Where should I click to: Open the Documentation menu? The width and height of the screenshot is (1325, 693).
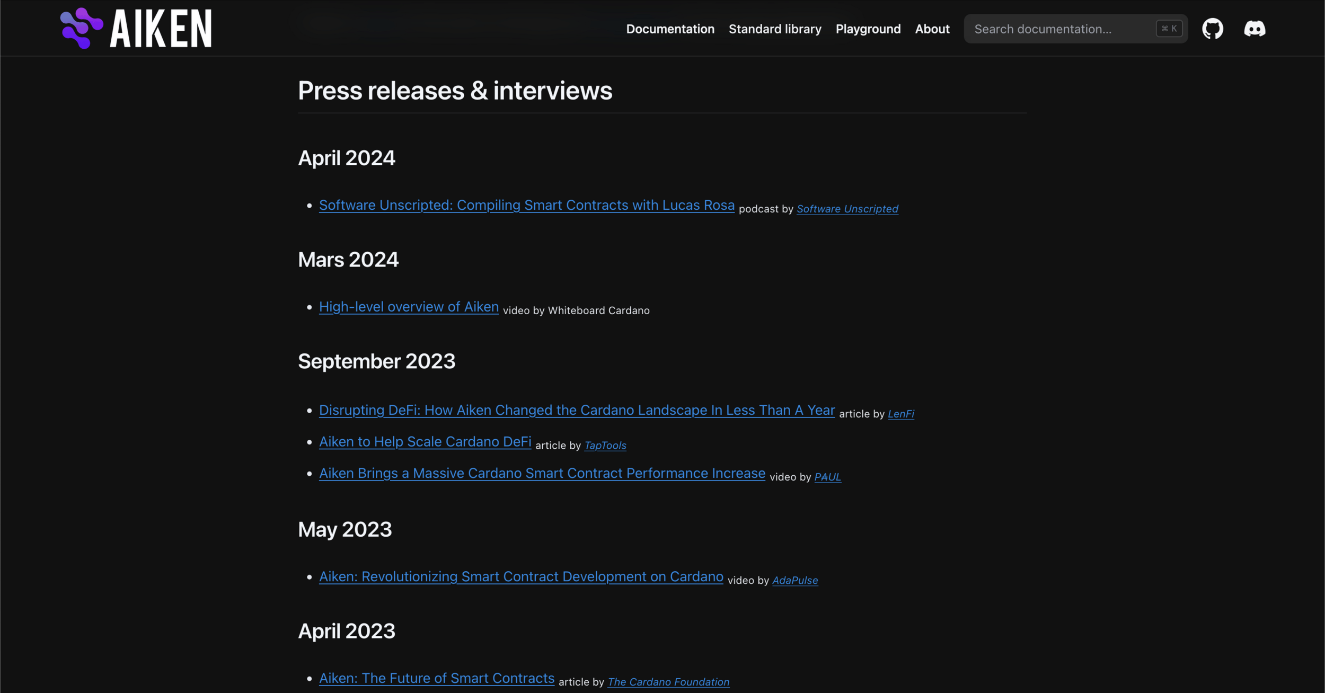pos(670,29)
